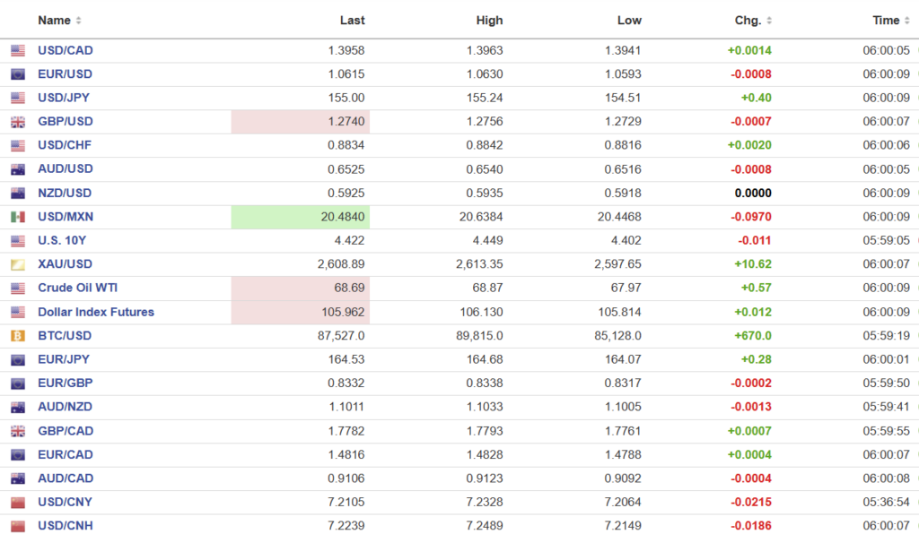
Task: Click the Mexico flag icon beside USD/MXN
Action: [x=18, y=217]
